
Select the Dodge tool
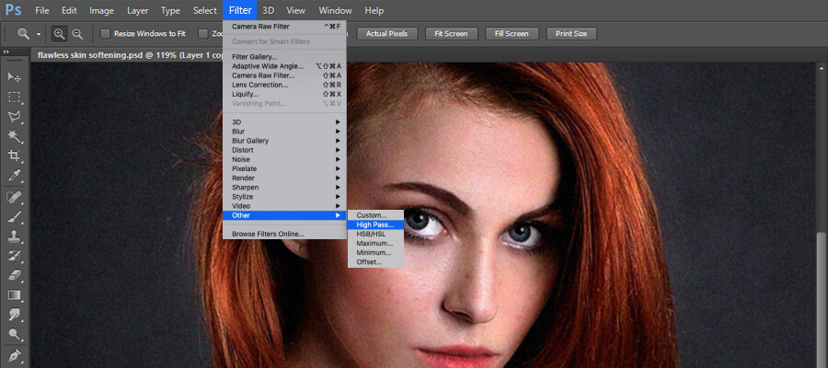pyautogui.click(x=14, y=334)
